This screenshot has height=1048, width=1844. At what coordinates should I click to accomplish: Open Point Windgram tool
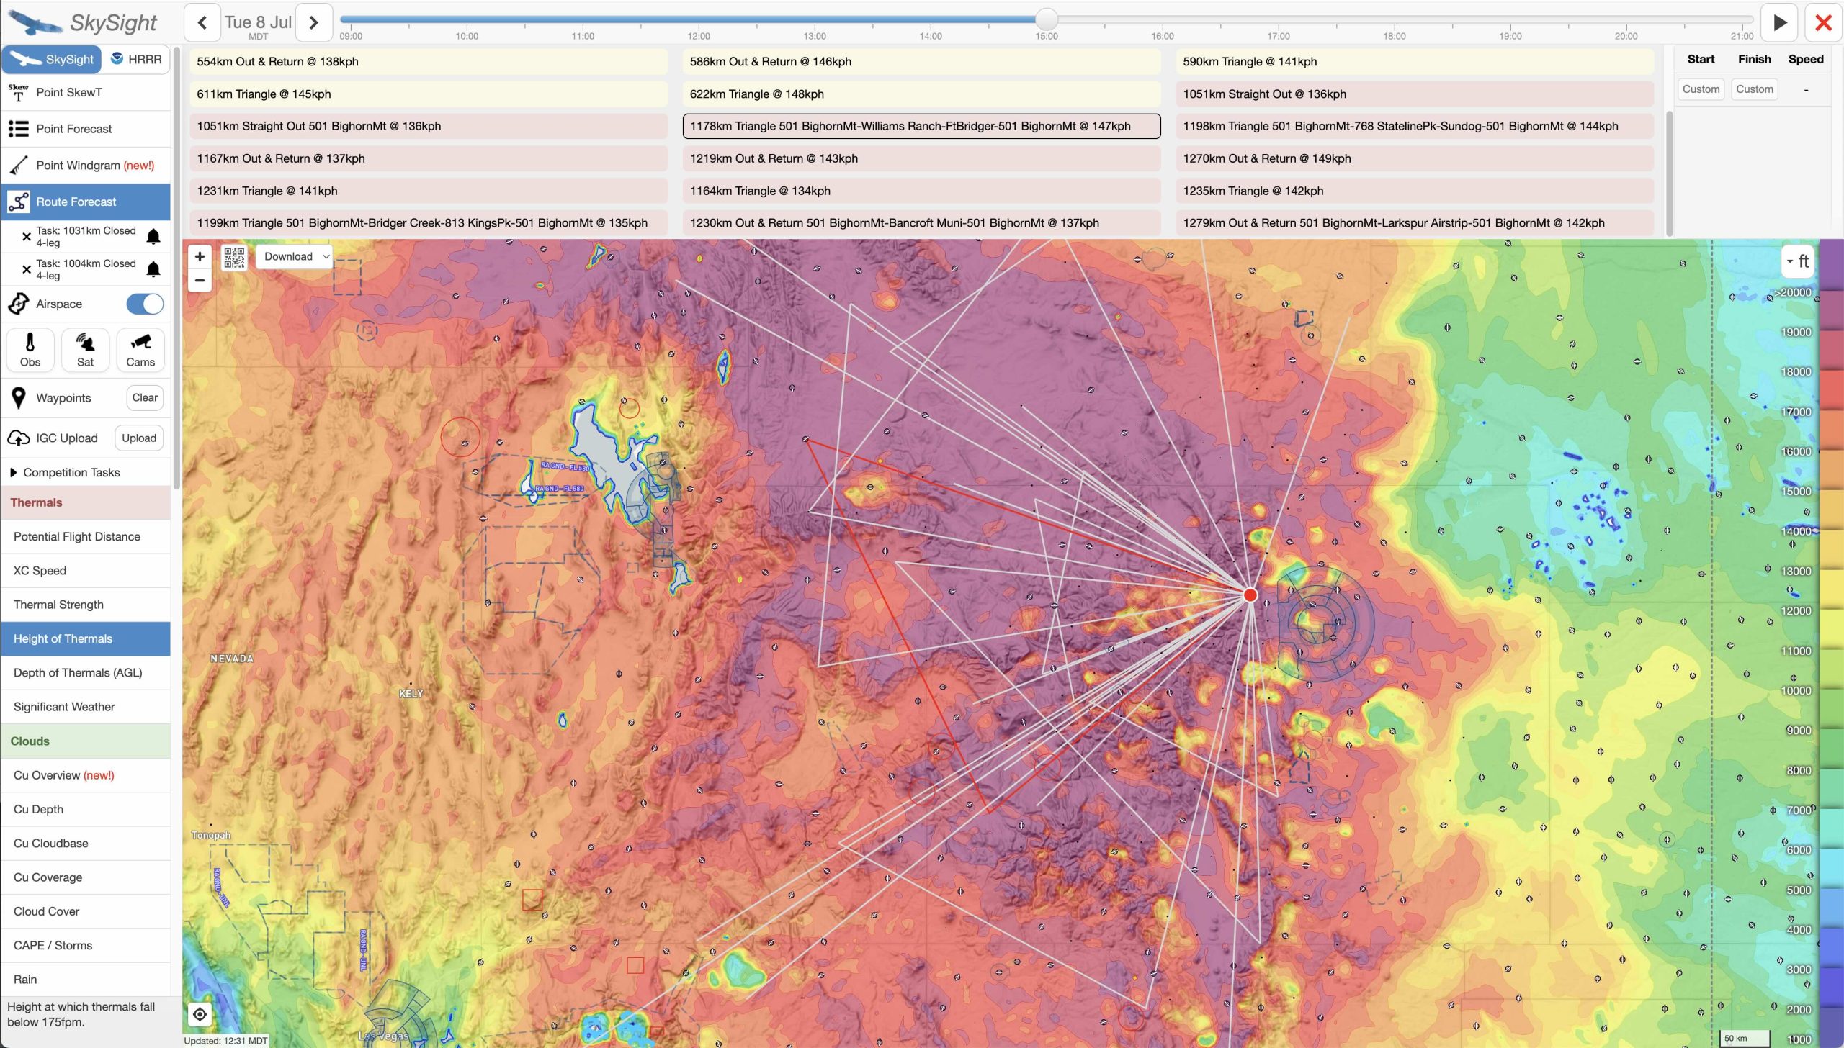click(86, 166)
